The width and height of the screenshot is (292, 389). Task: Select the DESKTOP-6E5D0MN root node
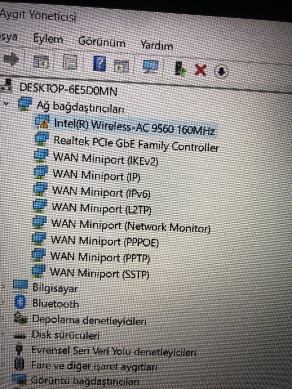tap(68, 89)
